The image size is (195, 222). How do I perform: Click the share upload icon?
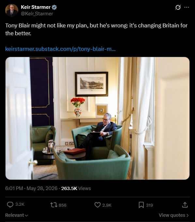(x=185, y=205)
